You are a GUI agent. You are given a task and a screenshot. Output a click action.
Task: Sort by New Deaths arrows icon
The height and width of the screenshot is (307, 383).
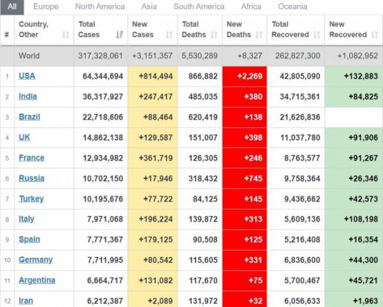click(259, 35)
